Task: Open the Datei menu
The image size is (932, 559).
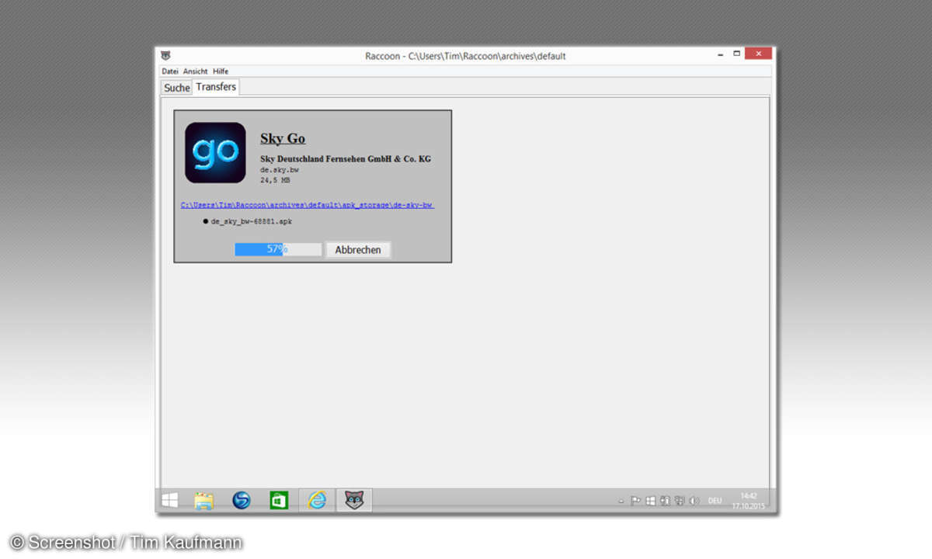Action: (170, 71)
